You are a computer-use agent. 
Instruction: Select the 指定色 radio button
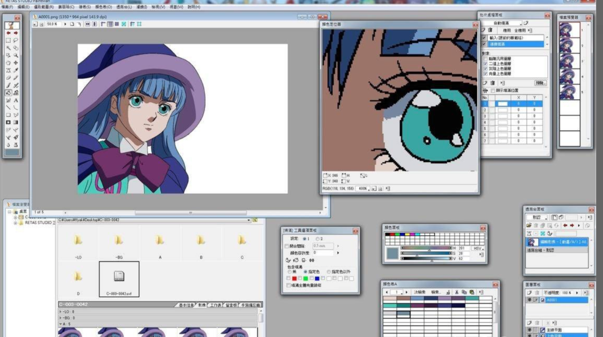[305, 272]
